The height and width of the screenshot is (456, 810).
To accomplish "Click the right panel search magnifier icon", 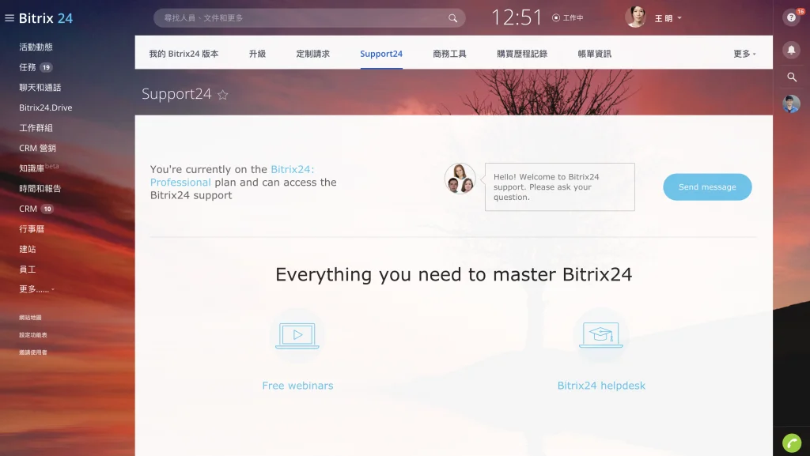I will click(791, 77).
